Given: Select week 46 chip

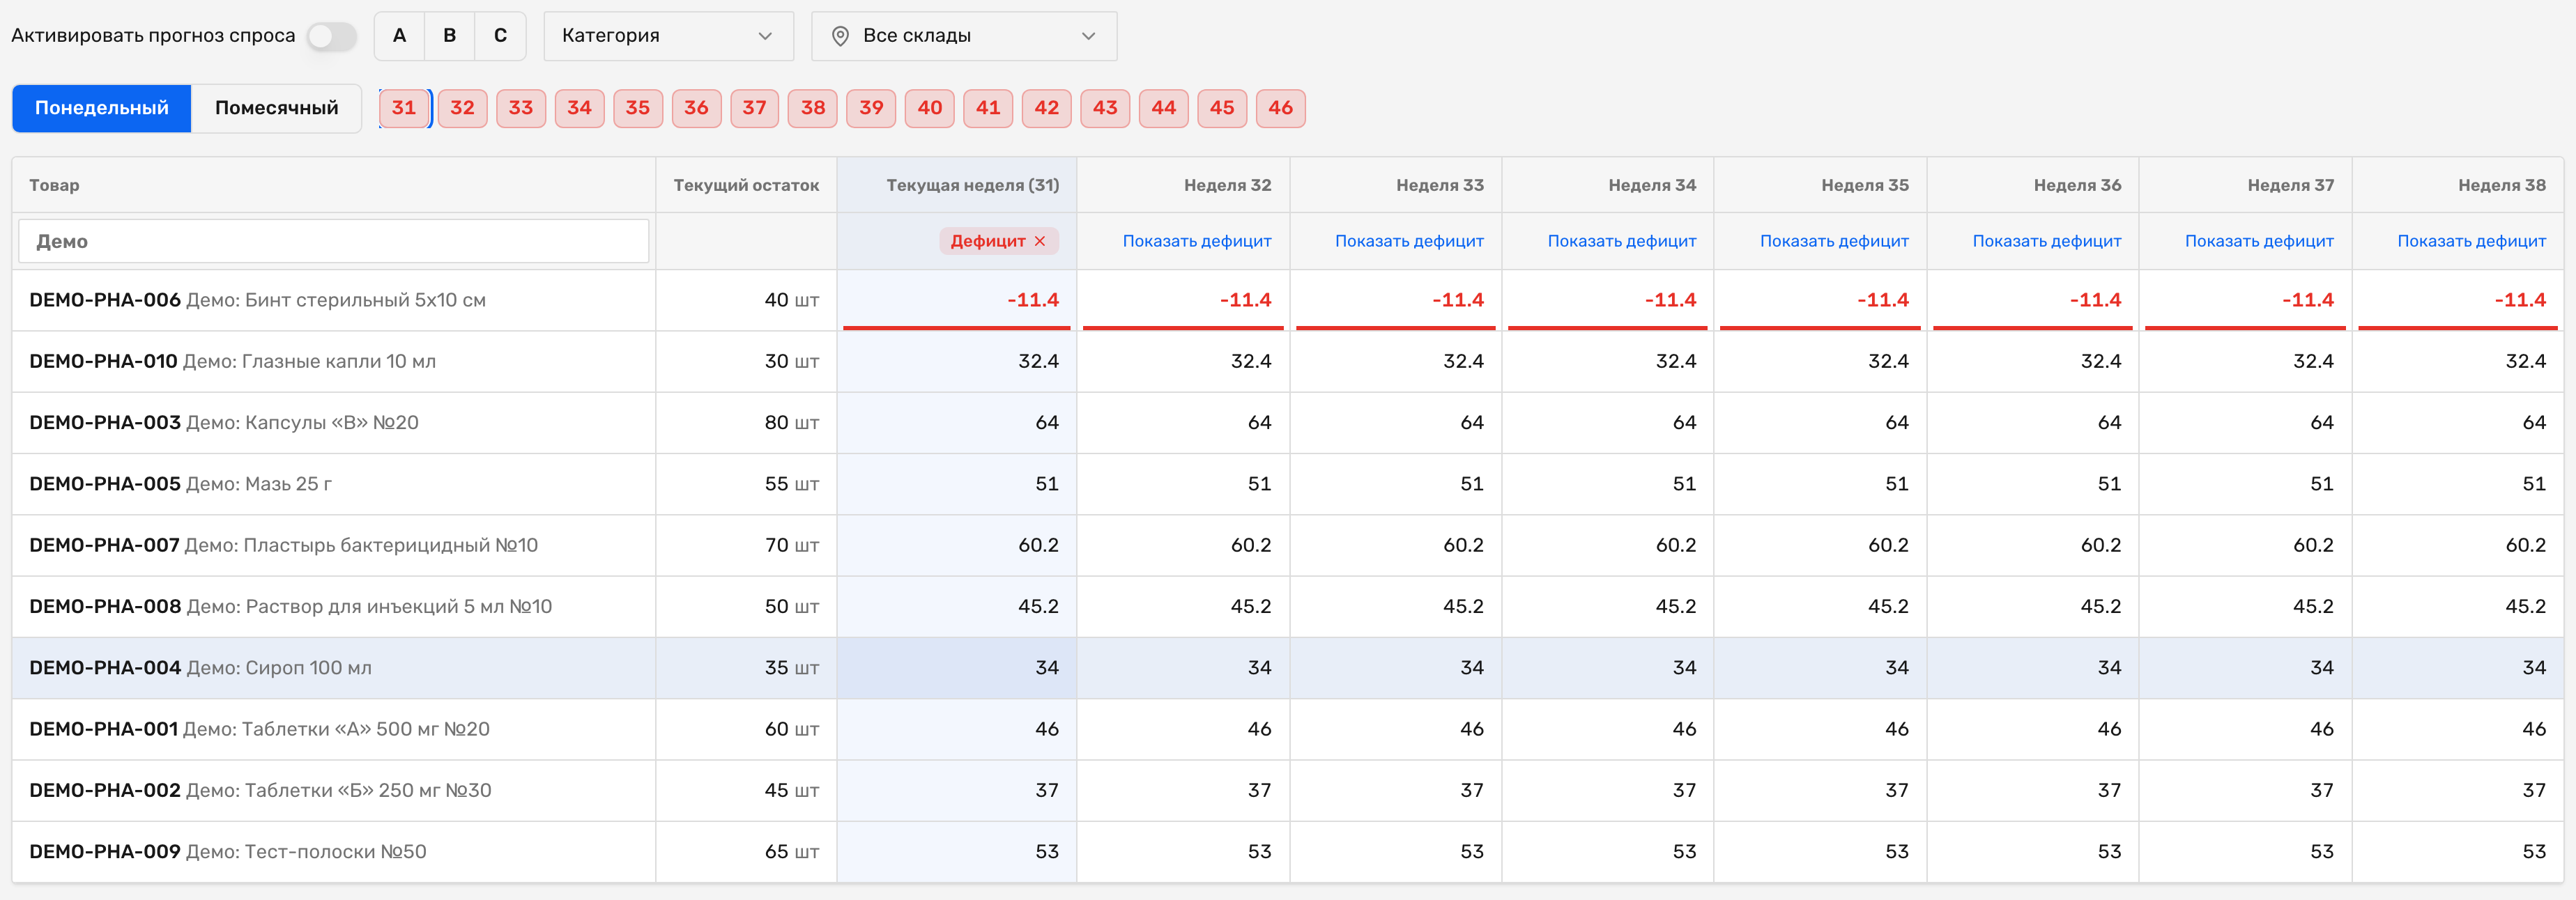Looking at the screenshot, I should [x=1280, y=108].
